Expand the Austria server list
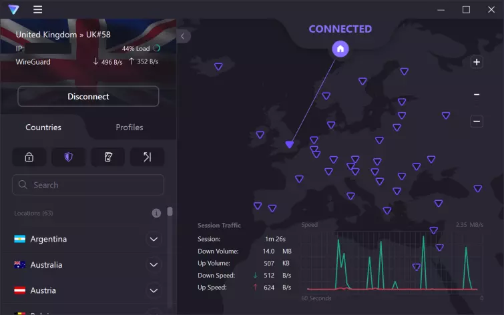The image size is (504, 315). coord(154,290)
